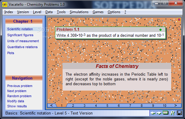This screenshot has width=185, height=119.
Task: Open the Units of measurement topic
Action: [23, 41]
